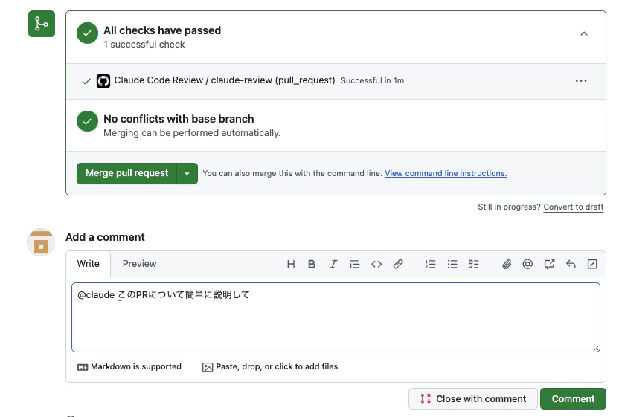Open View command line instructions link
The height and width of the screenshot is (417, 619).
(446, 174)
